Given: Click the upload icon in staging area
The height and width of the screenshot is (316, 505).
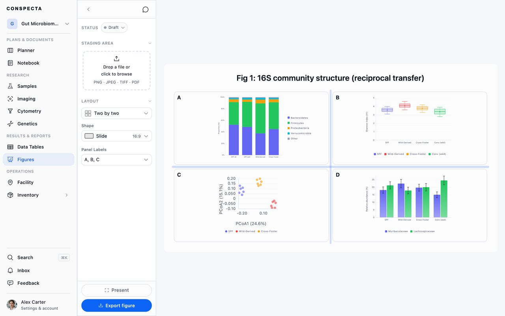Looking at the screenshot, I should pyautogui.click(x=116, y=58).
